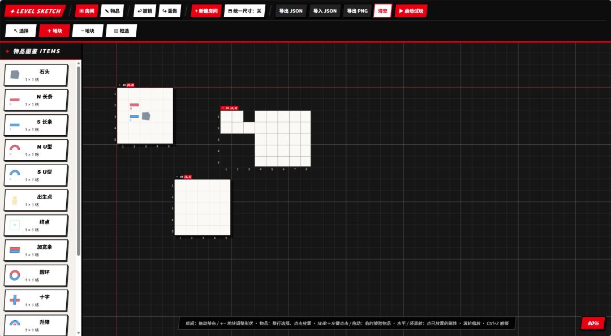Click the item list scrollbar thumb

pos(79,161)
